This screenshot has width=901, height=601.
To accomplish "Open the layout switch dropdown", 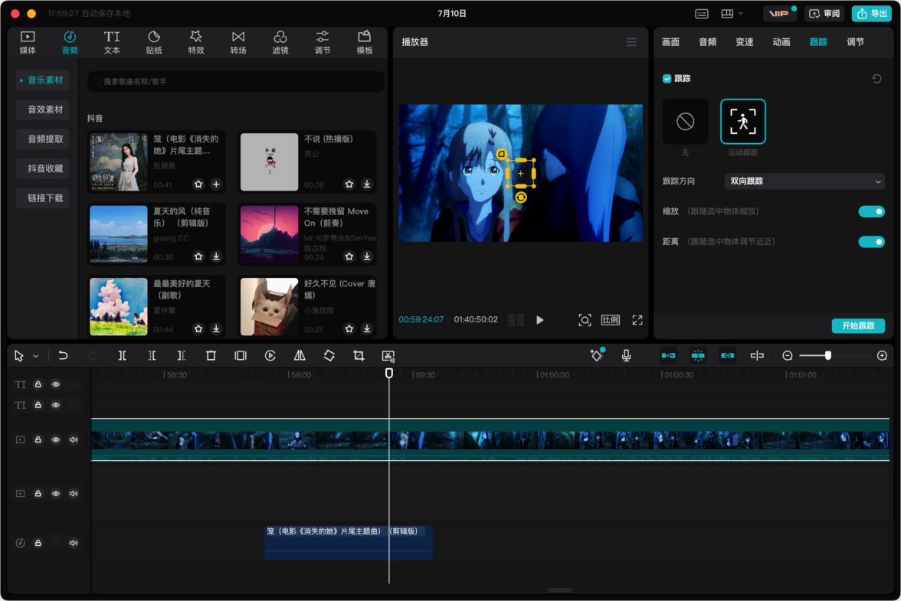I will 732,13.
